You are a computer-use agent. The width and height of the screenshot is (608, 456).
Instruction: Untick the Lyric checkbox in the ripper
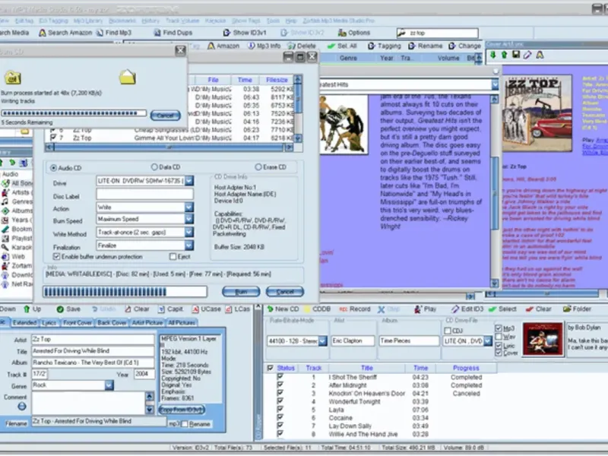(499, 345)
